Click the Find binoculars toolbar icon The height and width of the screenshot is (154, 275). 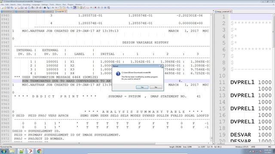pyautogui.click(x=45, y=8)
